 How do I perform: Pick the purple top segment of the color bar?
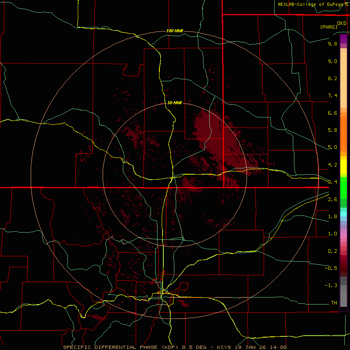[343, 39]
